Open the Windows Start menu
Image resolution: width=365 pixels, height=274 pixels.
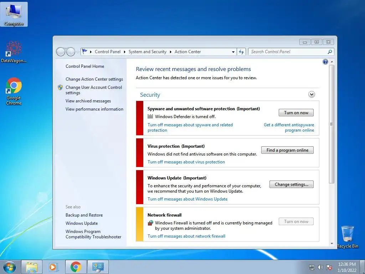coord(9,267)
